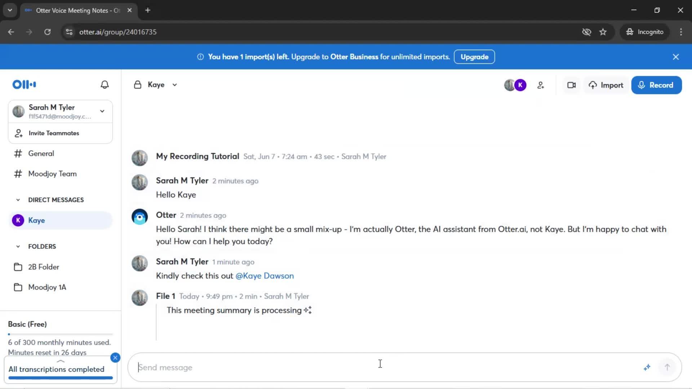
Task: Collapse the Folders section
Action: tap(18, 247)
